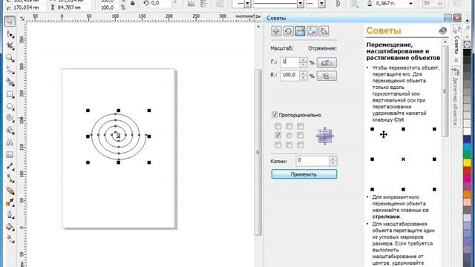Click the vertical mirror button
The image size is (475, 267).
tap(327, 76)
